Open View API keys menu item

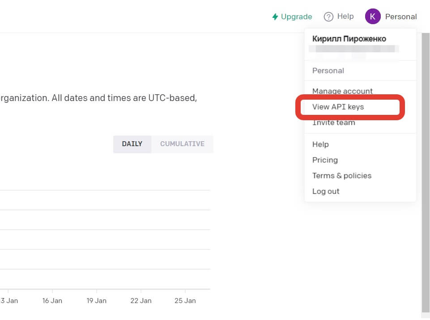coord(338,107)
